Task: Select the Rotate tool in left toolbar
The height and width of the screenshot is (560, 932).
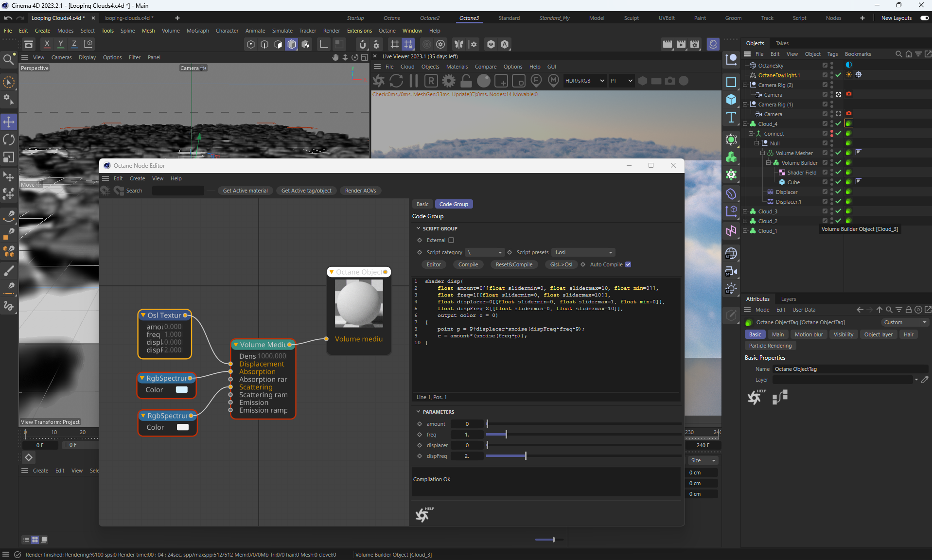Action: pyautogui.click(x=9, y=140)
